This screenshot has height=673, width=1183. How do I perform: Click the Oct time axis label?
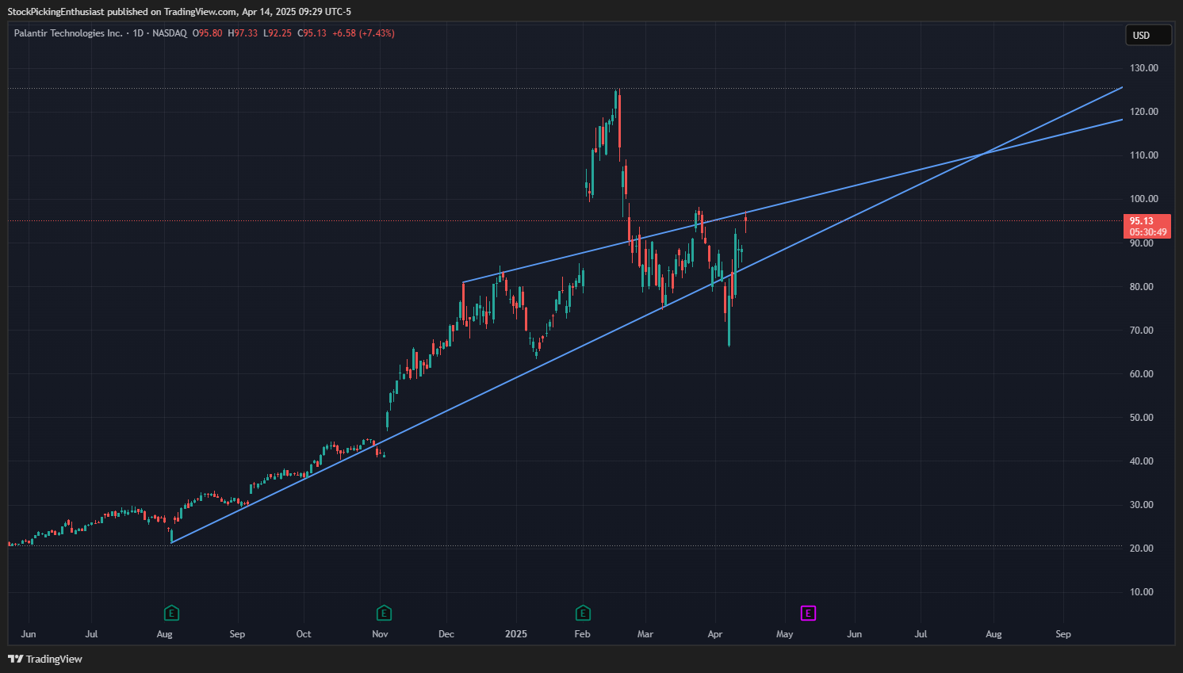[x=304, y=634]
